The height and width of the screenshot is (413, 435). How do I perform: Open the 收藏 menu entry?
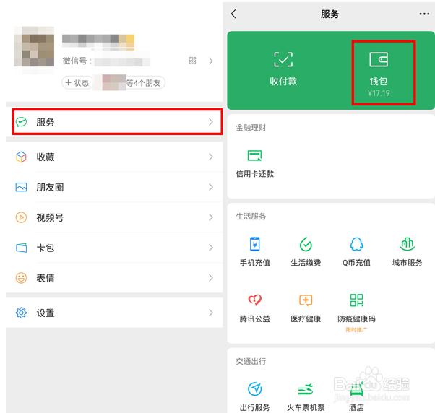(114, 157)
